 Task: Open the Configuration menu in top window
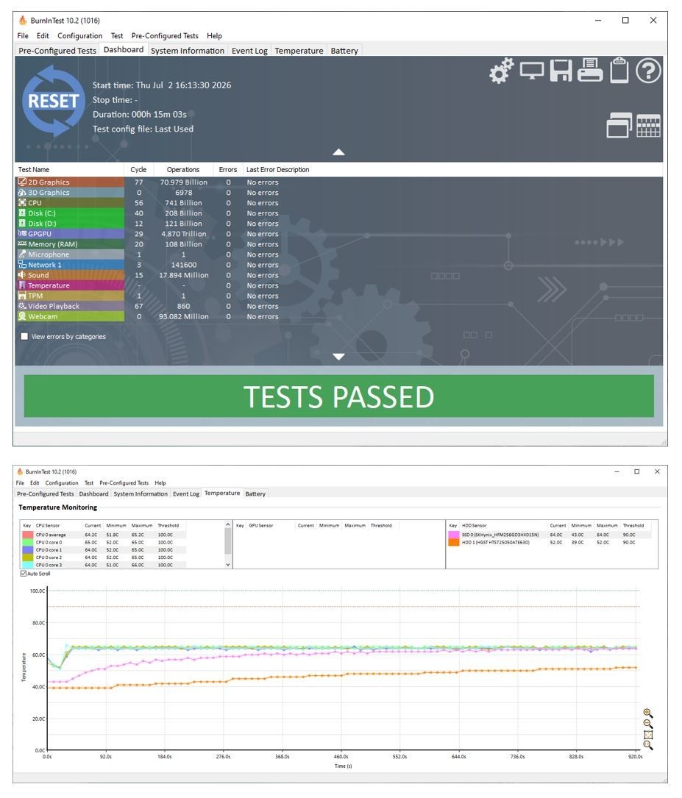tap(80, 35)
